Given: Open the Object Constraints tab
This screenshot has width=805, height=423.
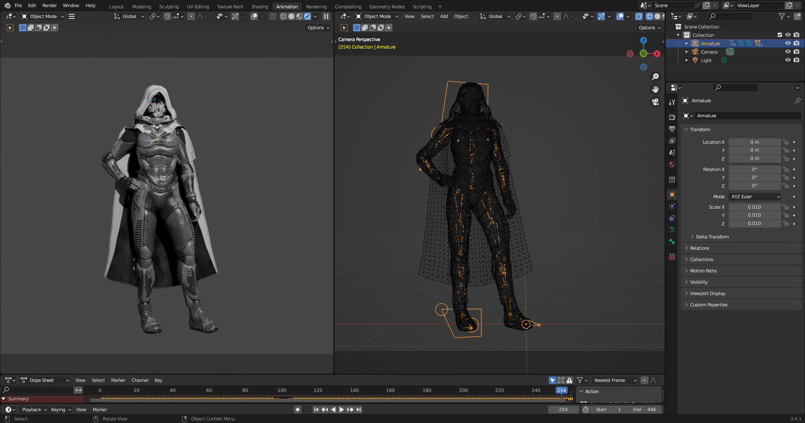Looking at the screenshot, I should click(x=672, y=218).
